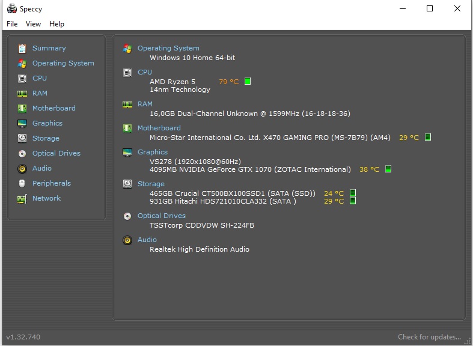Click the Crucial SSD temperature graph indicator
The width and height of the screenshot is (473, 346).
pyautogui.click(x=353, y=193)
